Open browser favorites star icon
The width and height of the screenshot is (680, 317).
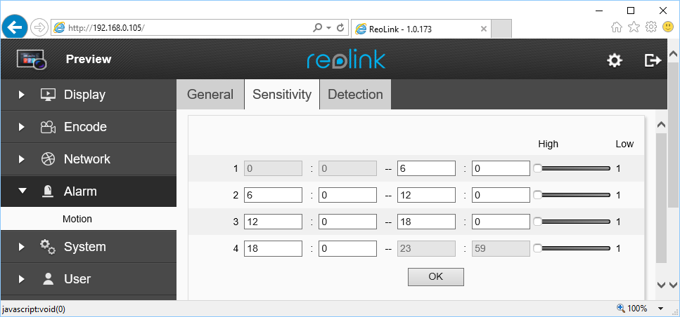[634, 27]
